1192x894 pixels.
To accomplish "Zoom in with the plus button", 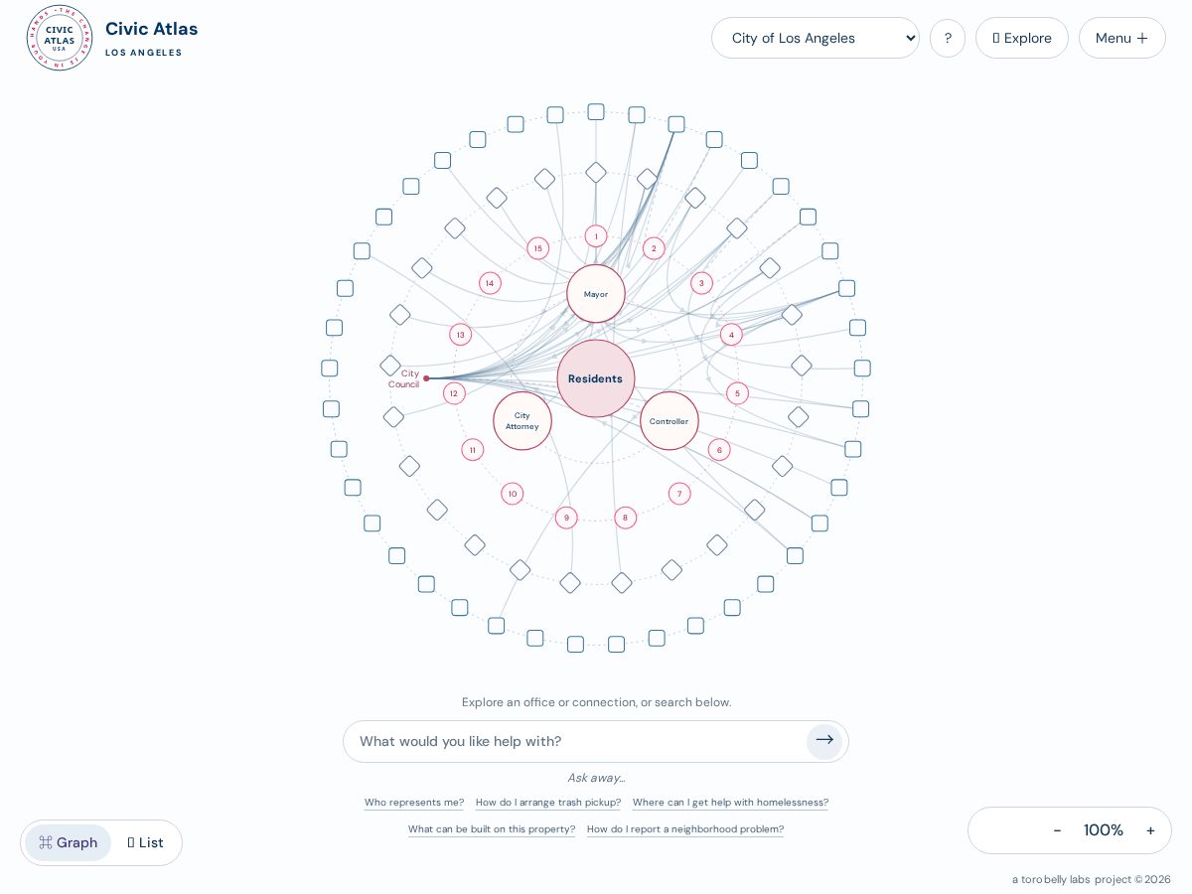I will (x=1150, y=830).
